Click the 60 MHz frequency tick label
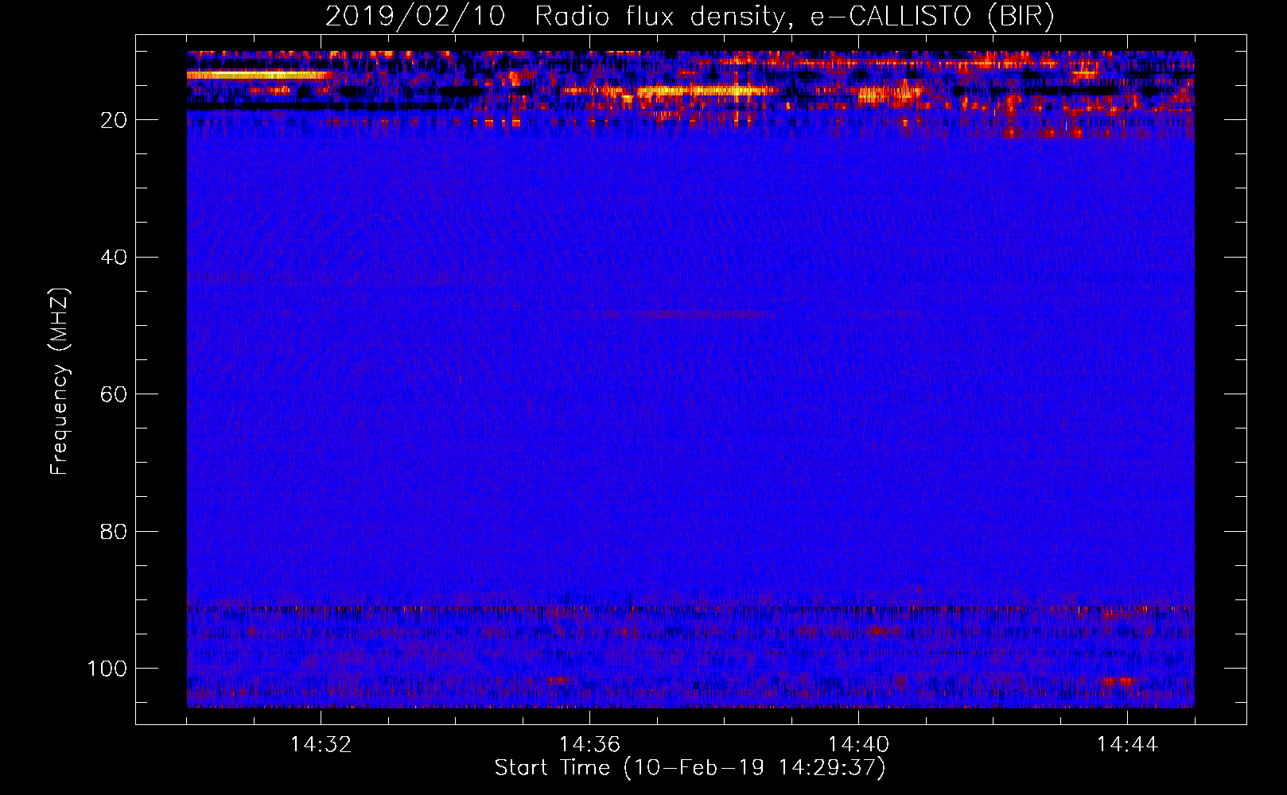The width and height of the screenshot is (1287, 795). [114, 394]
